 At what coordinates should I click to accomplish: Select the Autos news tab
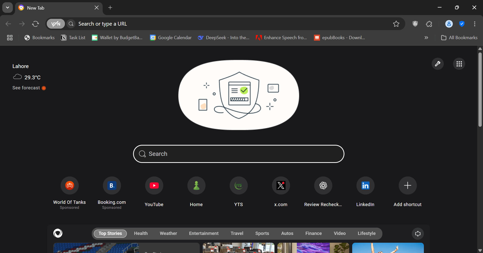click(x=287, y=233)
